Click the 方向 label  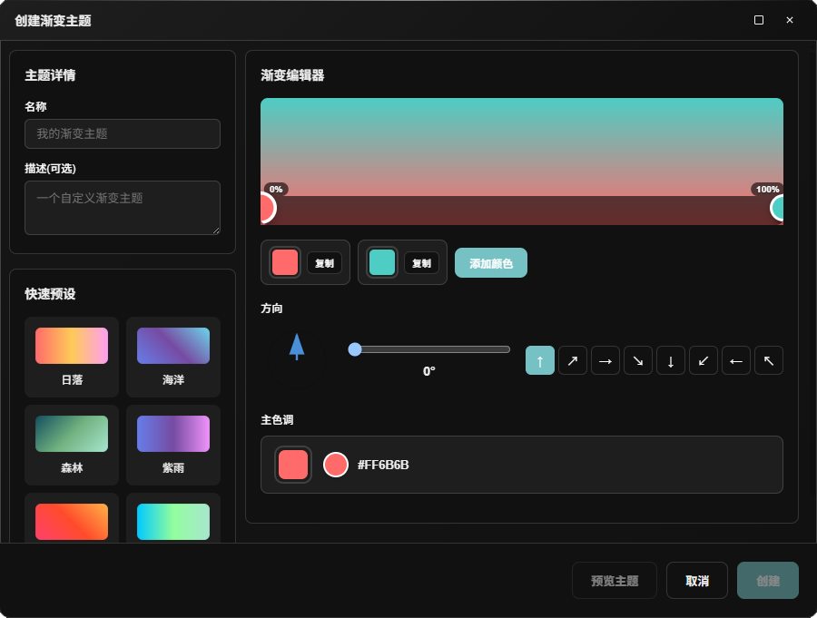tap(271, 309)
